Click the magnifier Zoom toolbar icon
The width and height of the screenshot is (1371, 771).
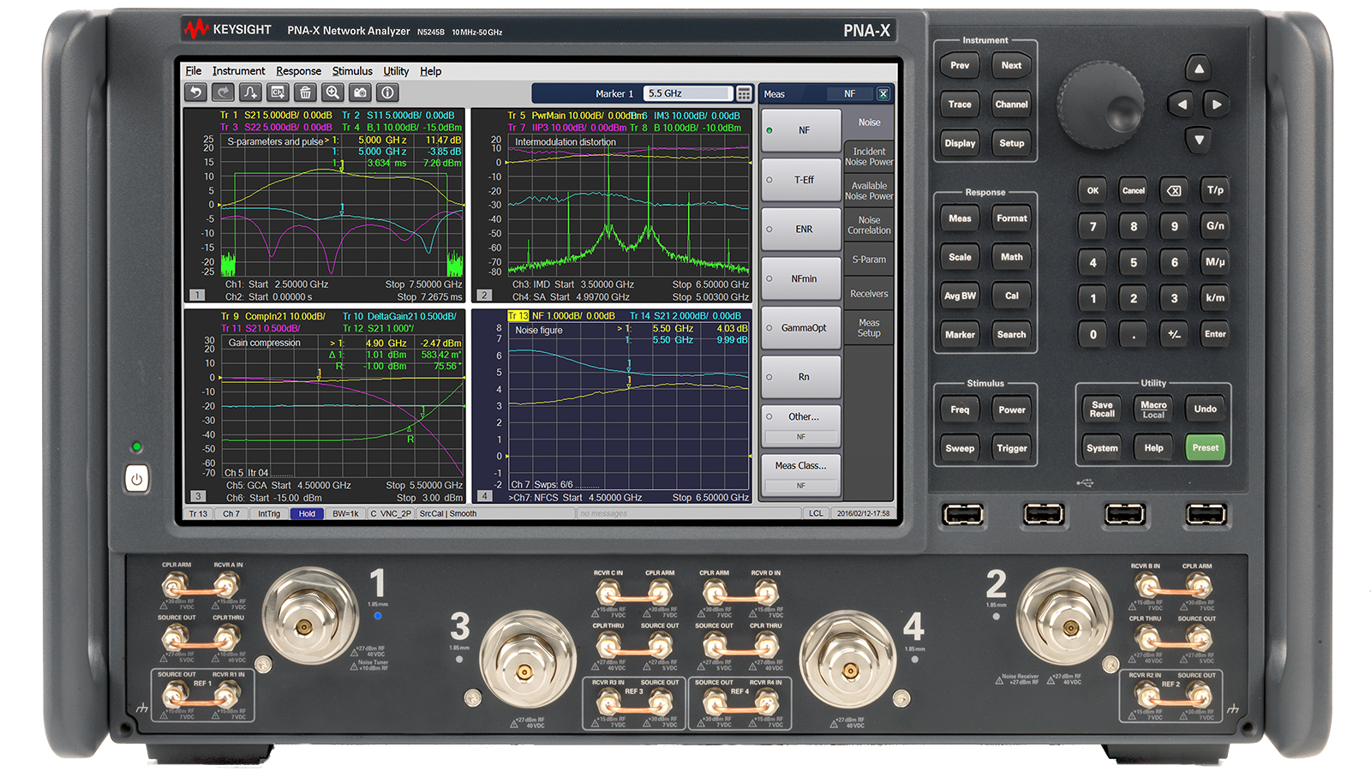pyautogui.click(x=333, y=93)
